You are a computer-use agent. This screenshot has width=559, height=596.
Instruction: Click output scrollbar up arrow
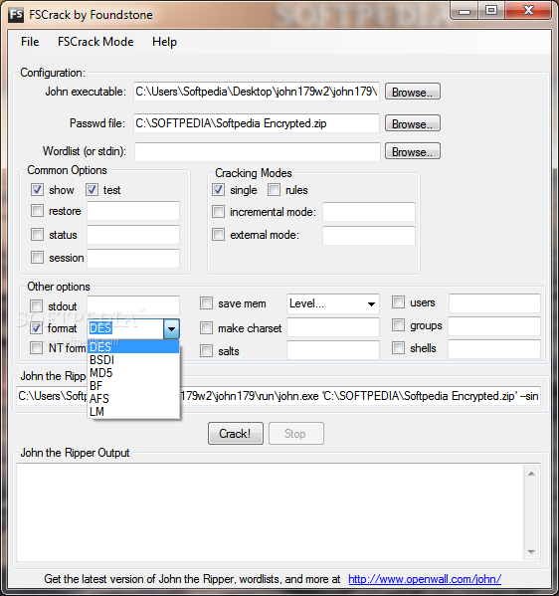531,474
